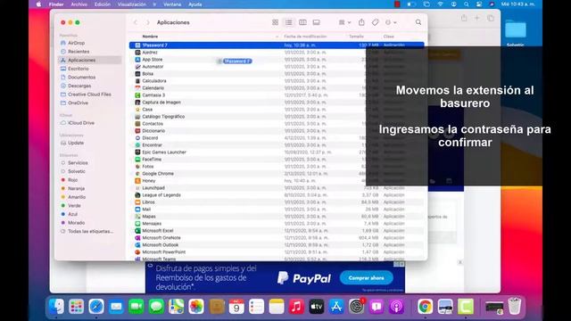
Task: Open the Visualización menu
Action: (x=131, y=4)
